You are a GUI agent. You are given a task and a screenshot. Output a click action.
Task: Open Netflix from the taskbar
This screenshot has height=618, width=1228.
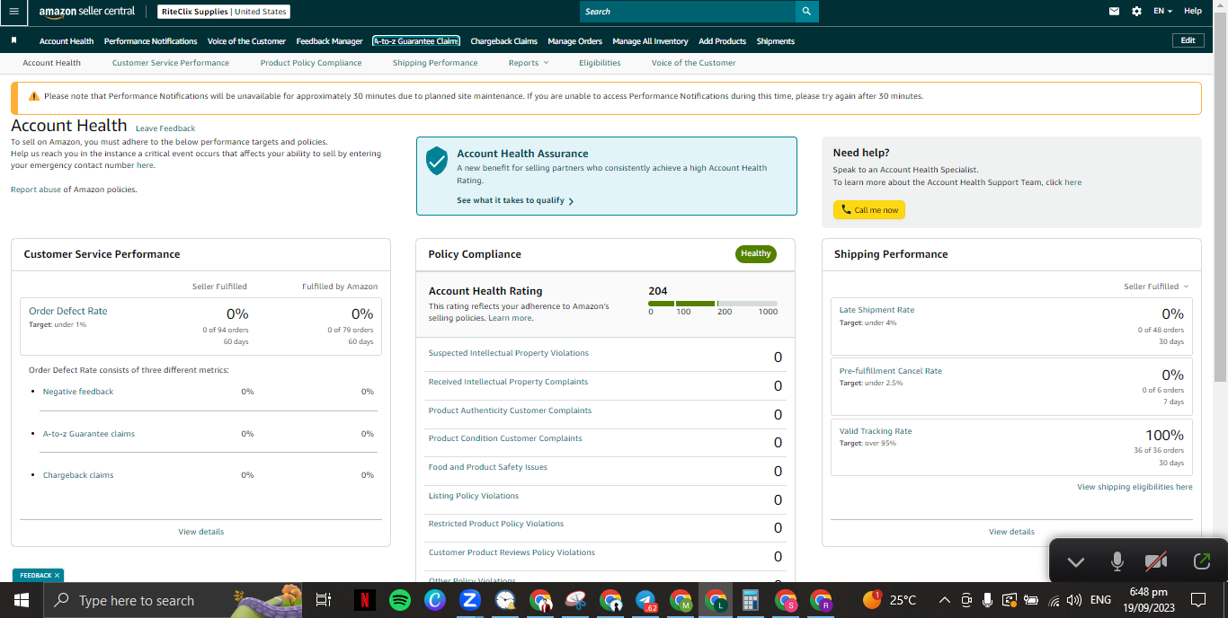coord(364,600)
